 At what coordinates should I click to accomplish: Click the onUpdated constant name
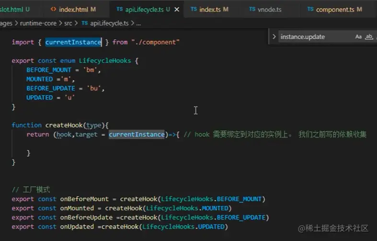pos(77,227)
